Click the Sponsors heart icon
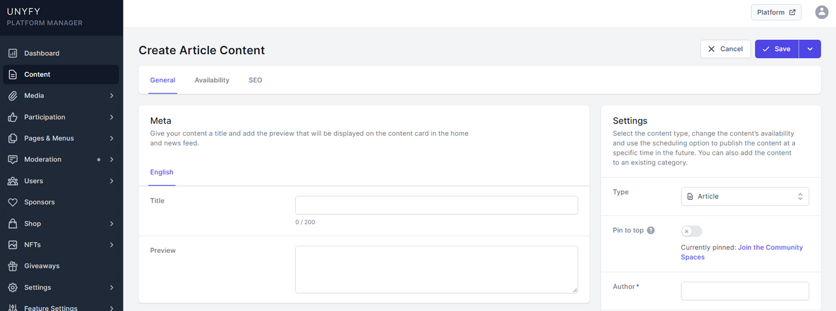 tap(12, 202)
